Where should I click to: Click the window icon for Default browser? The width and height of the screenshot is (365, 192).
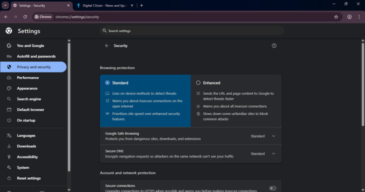[9, 110]
